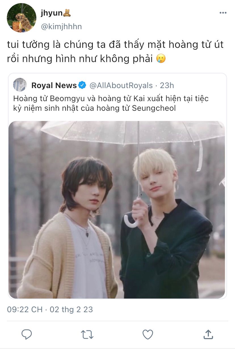Retweet using the arrows icon

87,335
